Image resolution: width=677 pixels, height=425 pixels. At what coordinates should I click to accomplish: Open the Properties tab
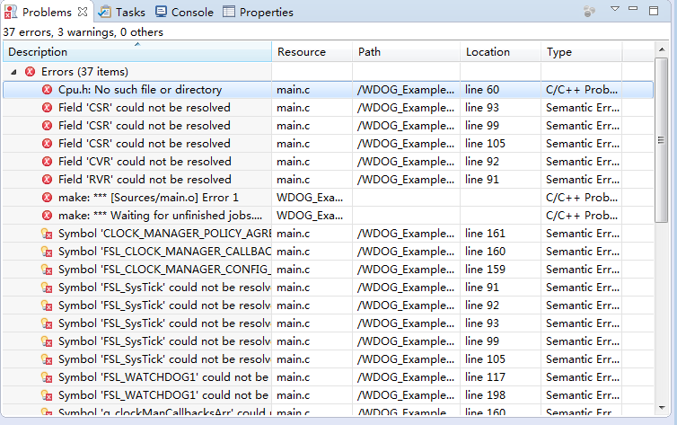click(x=259, y=12)
